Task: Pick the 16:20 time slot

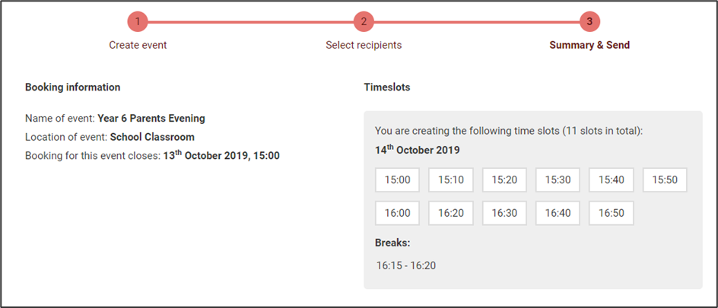Action: click(451, 213)
